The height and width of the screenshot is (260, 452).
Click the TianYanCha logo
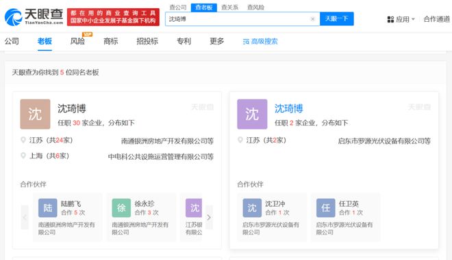click(34, 16)
